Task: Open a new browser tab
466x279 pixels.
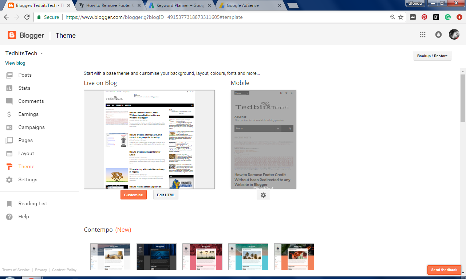Action: [x=293, y=5]
